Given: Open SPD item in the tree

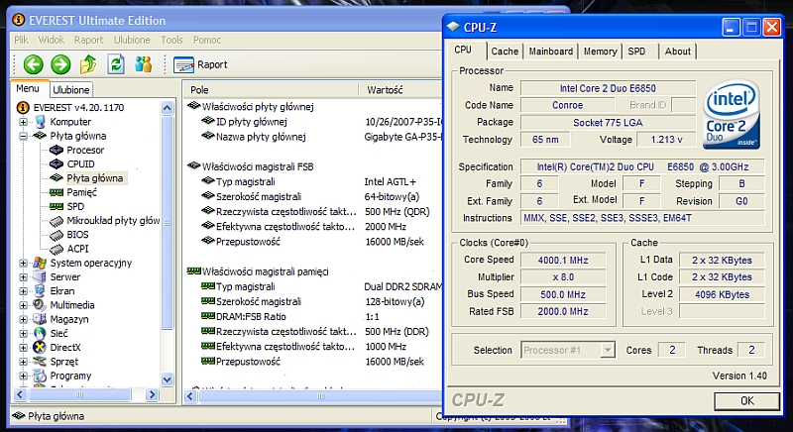Looking at the screenshot, I should click(x=75, y=206).
